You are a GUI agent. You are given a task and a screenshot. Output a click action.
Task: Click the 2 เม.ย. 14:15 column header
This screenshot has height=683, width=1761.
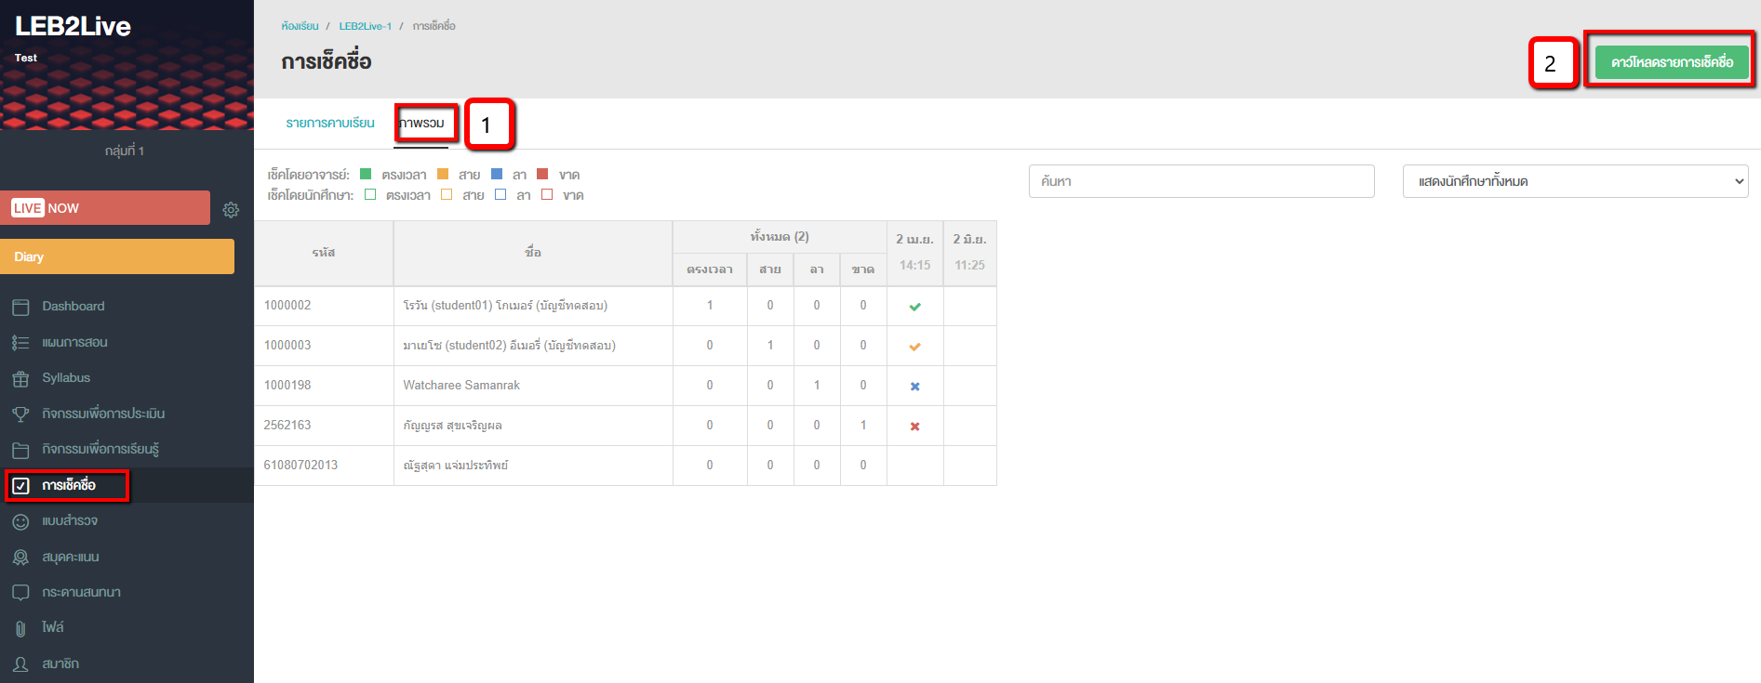(915, 253)
